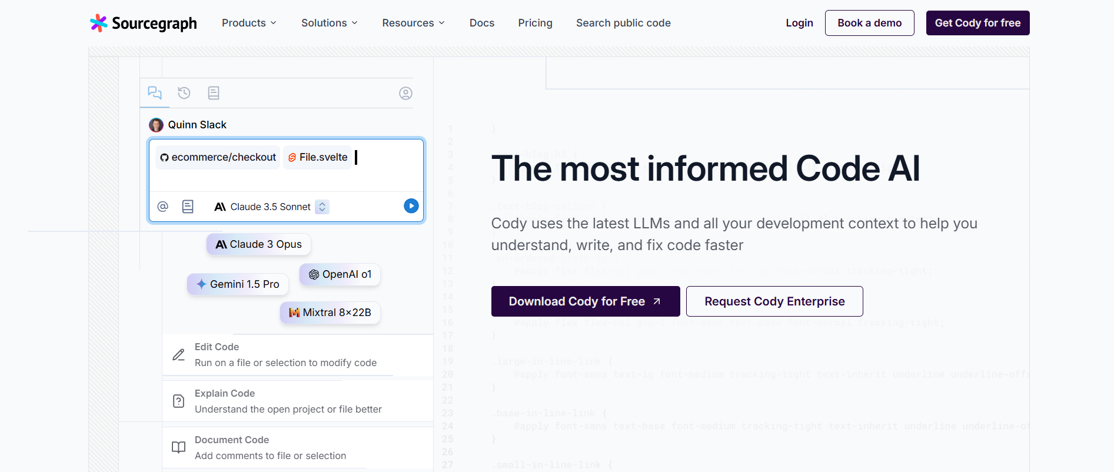1114x472 pixels.
Task: Select the Claude 3 Opus chip
Action: pyautogui.click(x=259, y=244)
